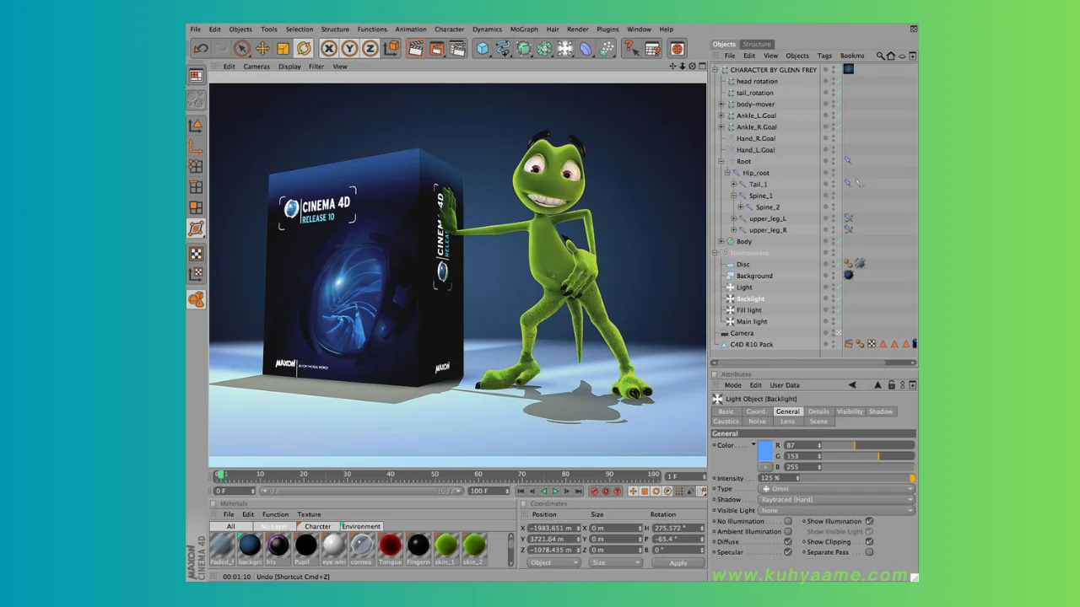The image size is (1080, 607).
Task: Click the Apply button in Coordinates
Action: pos(678,562)
